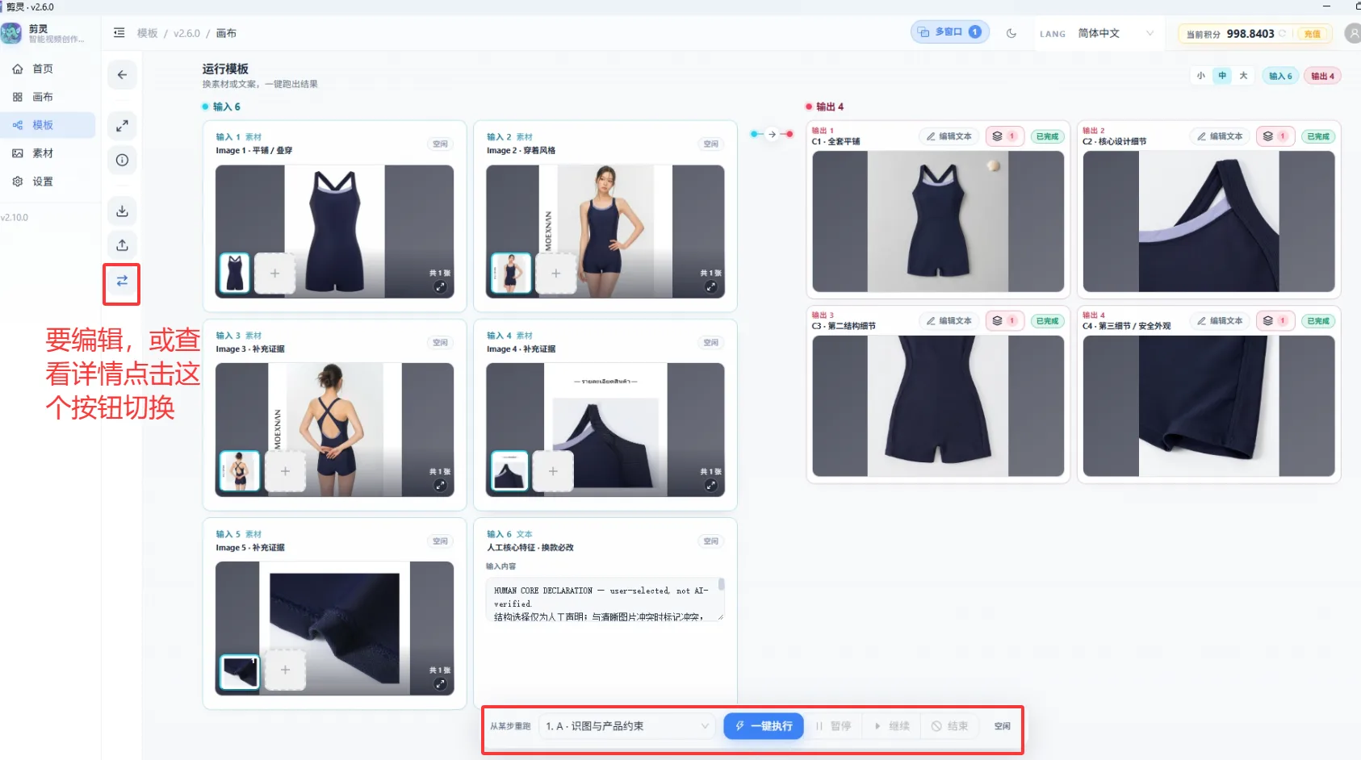
Task: Go to 首页 in the sidebar
Action: [x=48, y=69]
